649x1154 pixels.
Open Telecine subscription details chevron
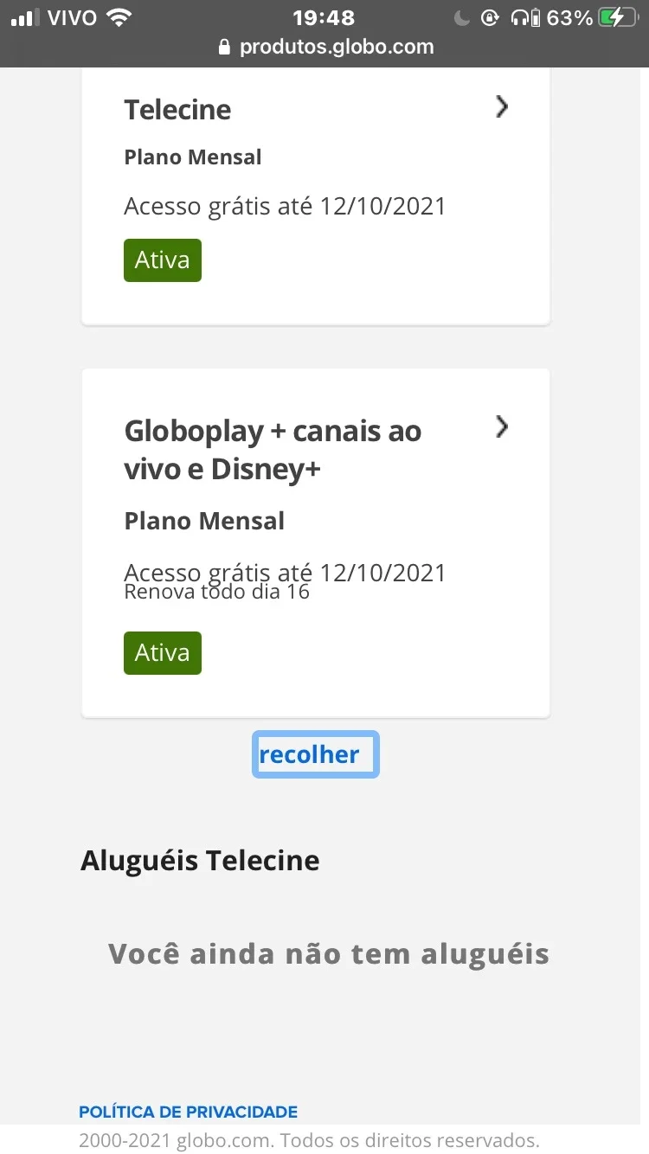tap(502, 107)
